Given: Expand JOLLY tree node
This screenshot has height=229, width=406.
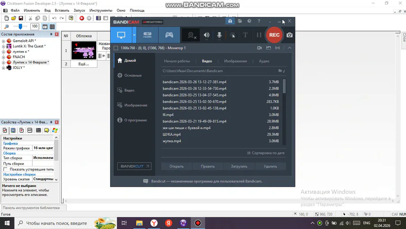Looking at the screenshot, I should pos(3,68).
